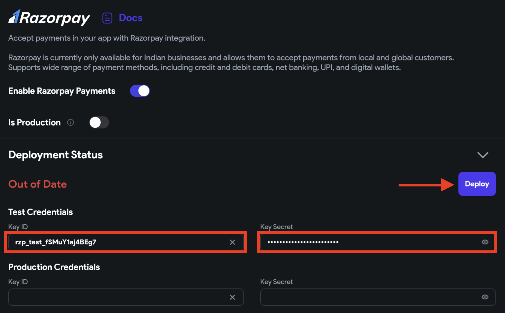Click the Out of Date status text
Screen dimensions: 505x313
click(38, 184)
